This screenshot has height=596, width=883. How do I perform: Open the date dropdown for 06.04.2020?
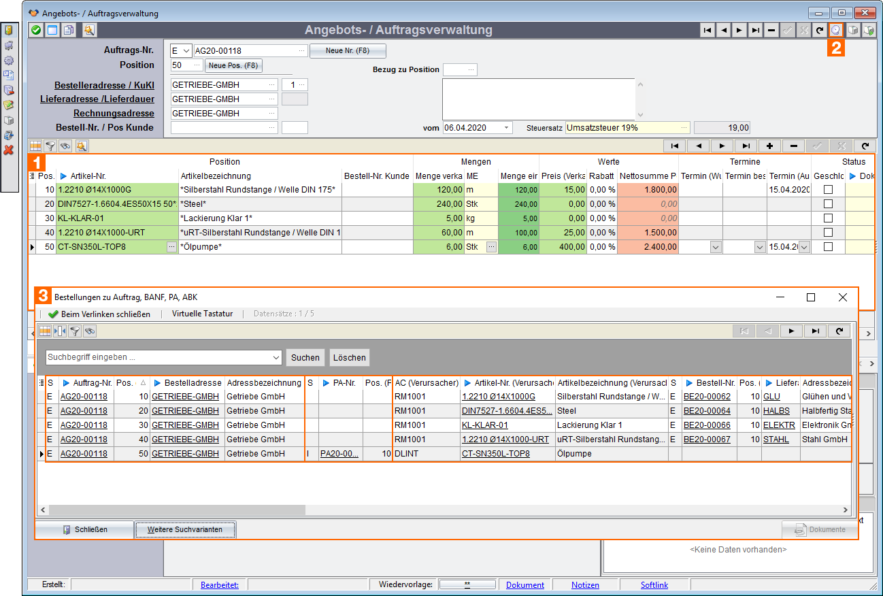click(x=507, y=127)
